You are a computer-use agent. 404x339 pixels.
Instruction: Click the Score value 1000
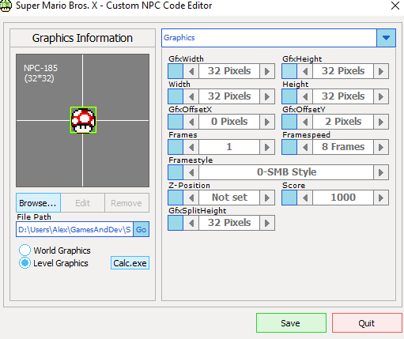[343, 198]
